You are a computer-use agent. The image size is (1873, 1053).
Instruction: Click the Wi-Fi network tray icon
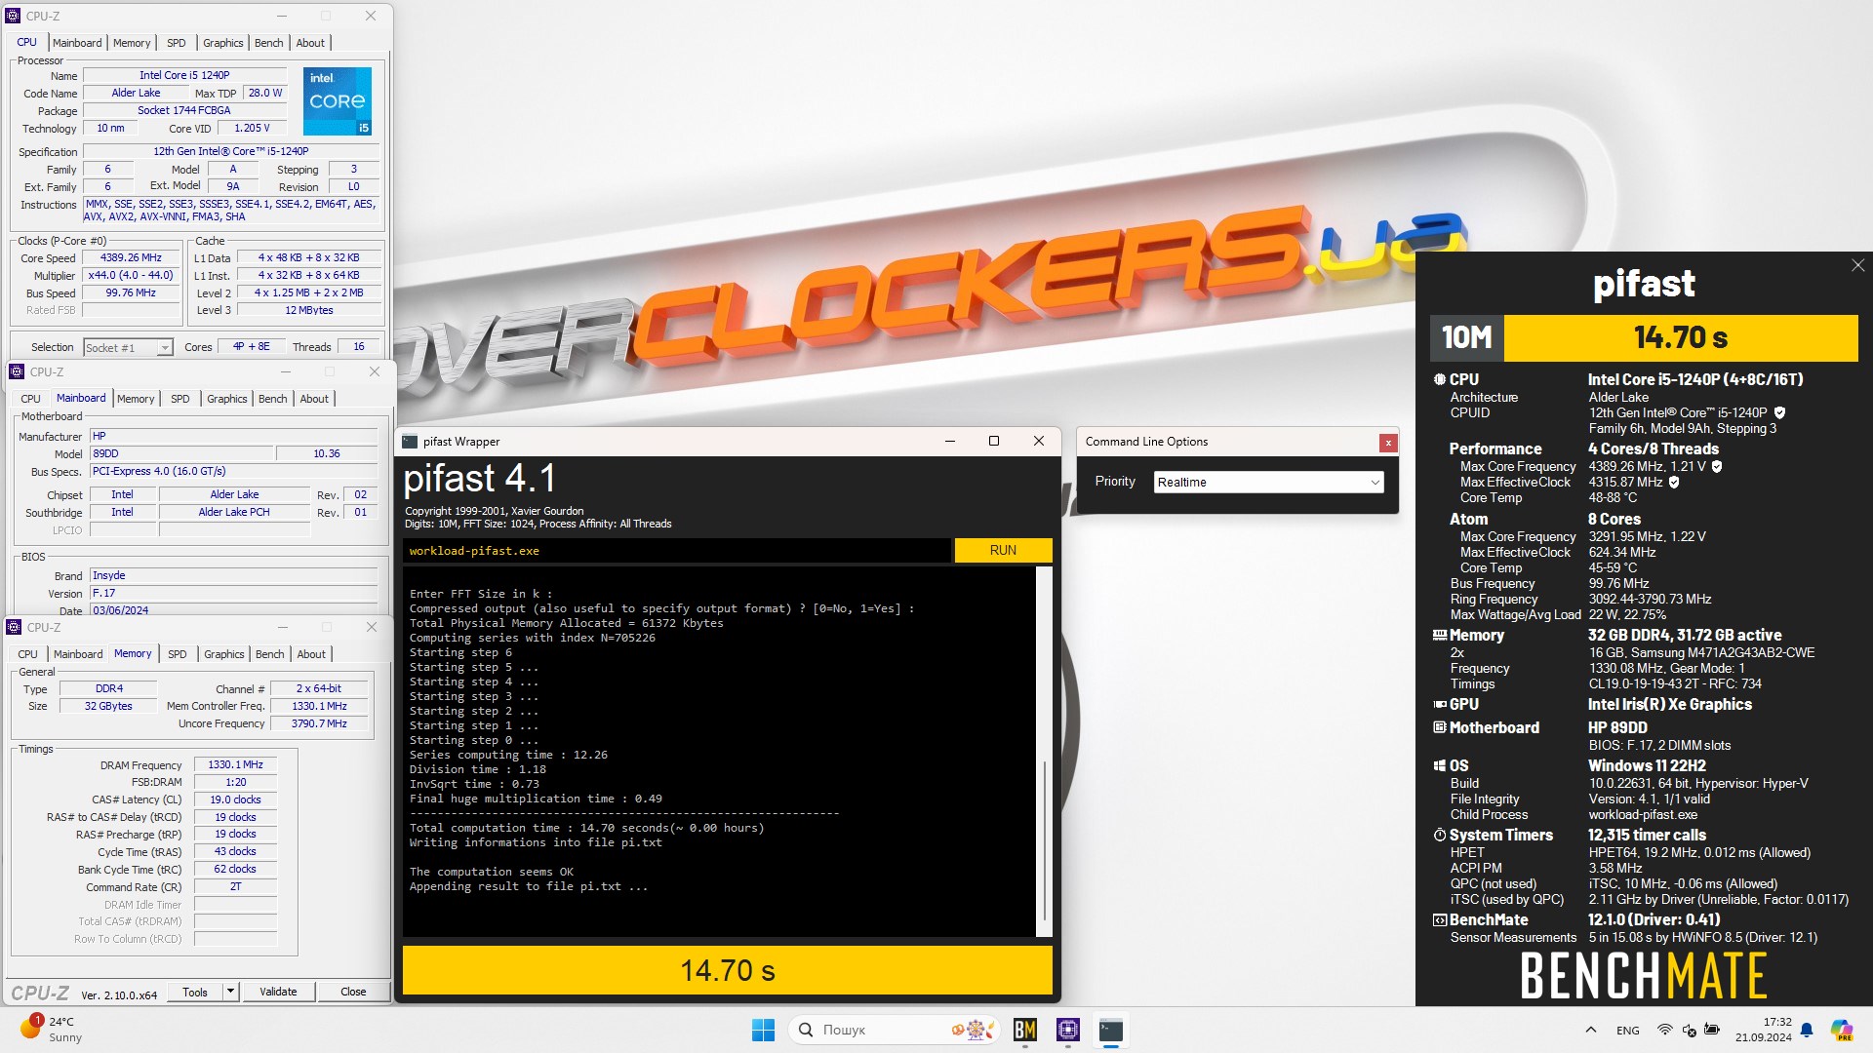1665,1031
